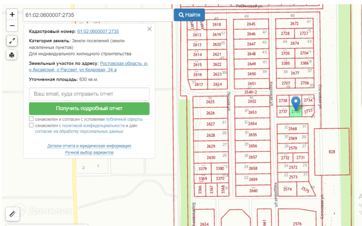Viewport: 362px width, 226px height.
Task: Click the zoom out minus button
Action: point(12,26)
